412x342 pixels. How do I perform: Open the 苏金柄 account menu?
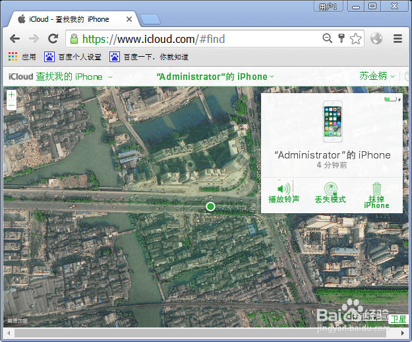click(x=377, y=77)
